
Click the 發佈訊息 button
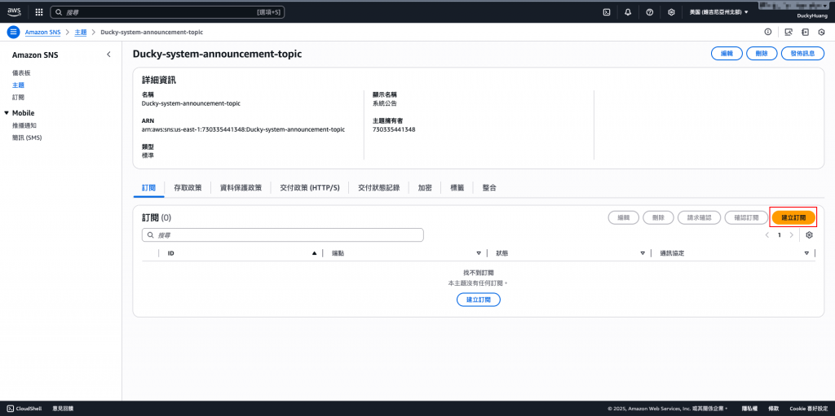tap(802, 54)
